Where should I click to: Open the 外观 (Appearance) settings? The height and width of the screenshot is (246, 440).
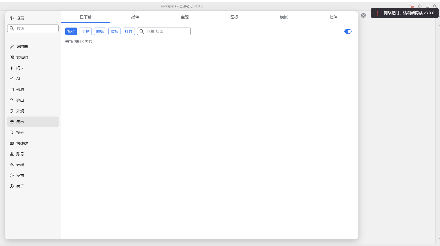[x=20, y=111]
